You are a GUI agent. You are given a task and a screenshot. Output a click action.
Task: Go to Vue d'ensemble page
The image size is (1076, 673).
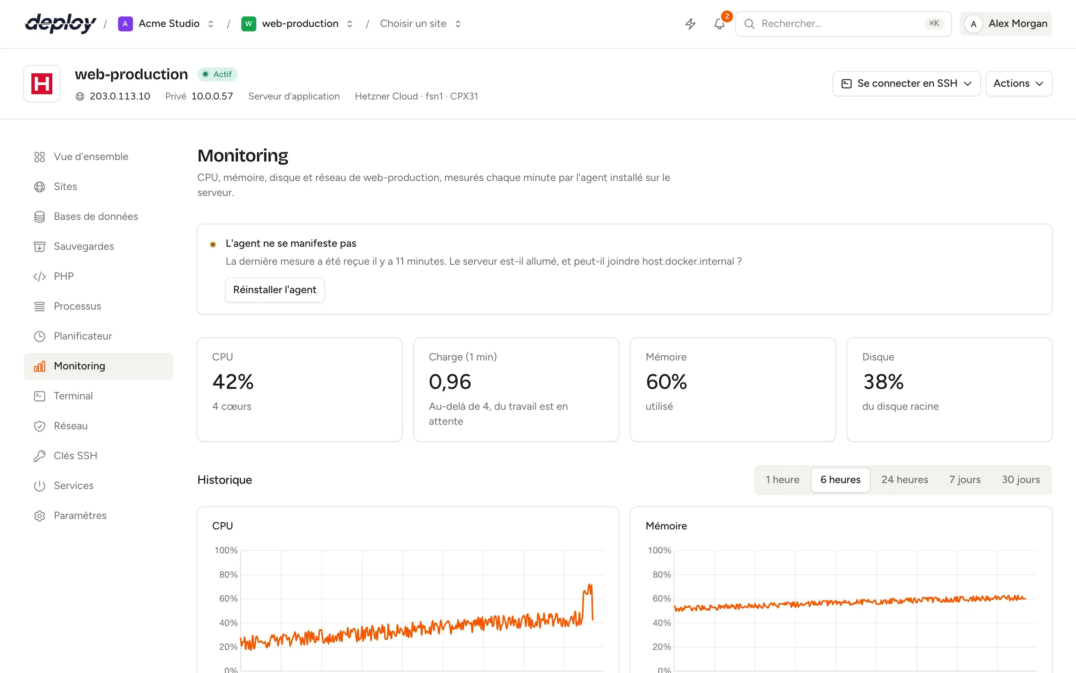[98, 157]
